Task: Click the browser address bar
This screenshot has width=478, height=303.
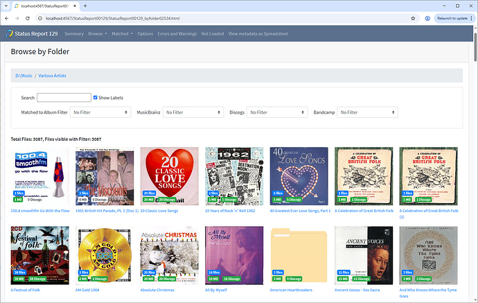Action: tap(226, 18)
